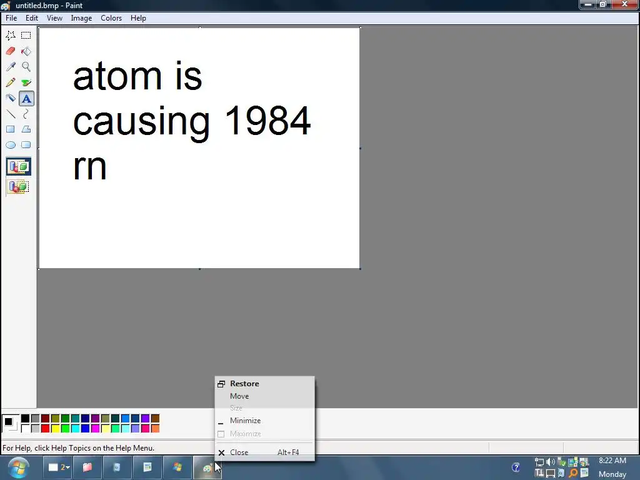This screenshot has height=480, width=640.
Task: Pick the cyan color swatch
Action: 75,429
